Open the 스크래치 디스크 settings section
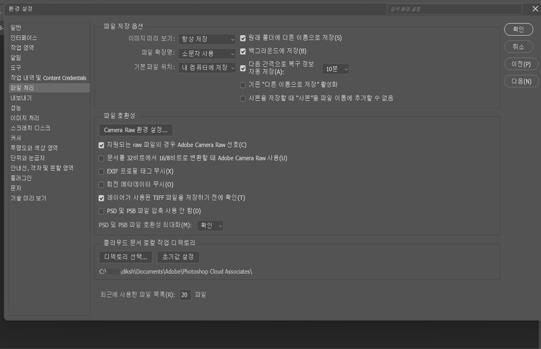 pyautogui.click(x=30, y=128)
